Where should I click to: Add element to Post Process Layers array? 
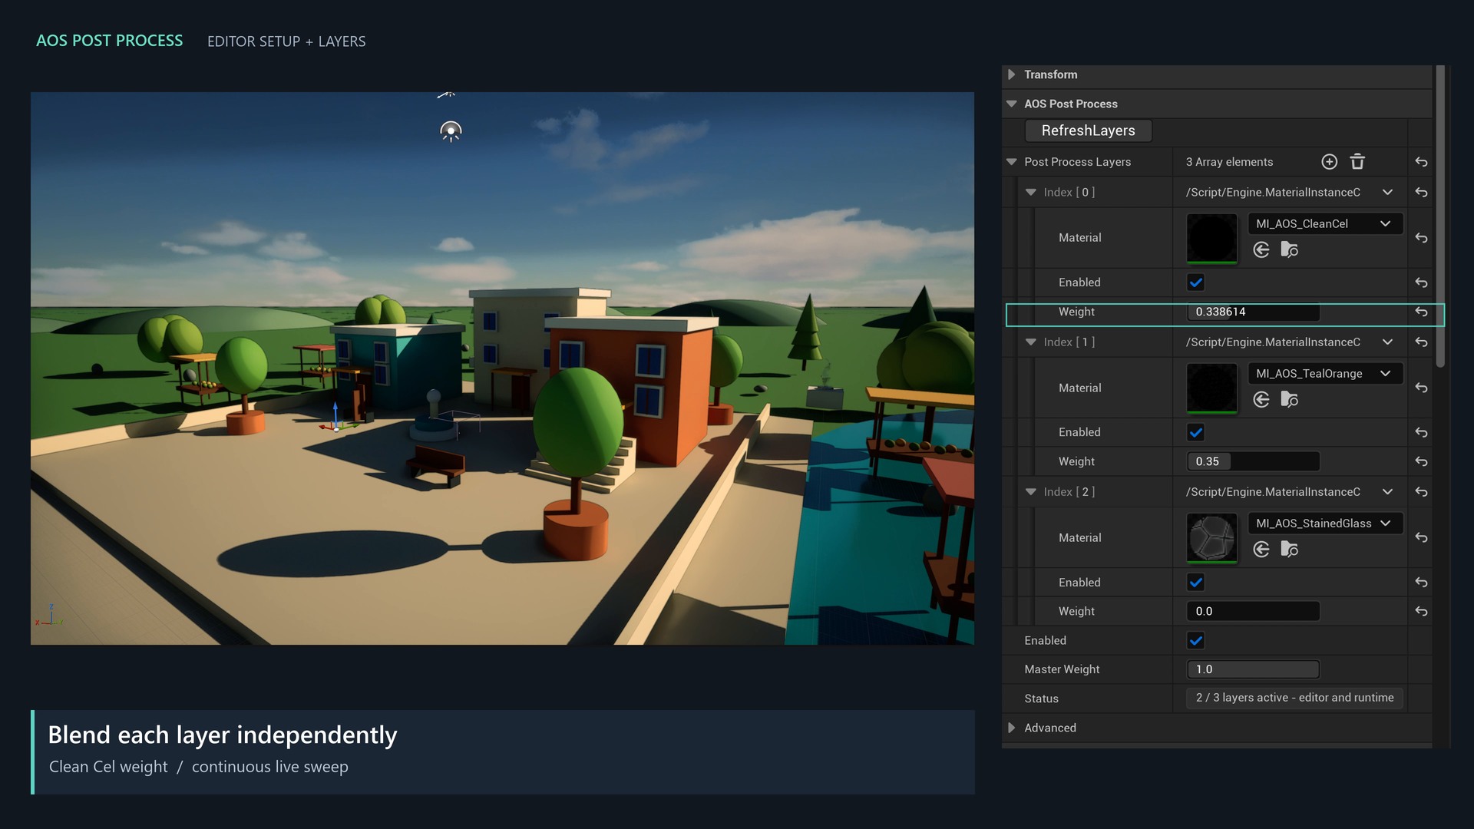coord(1329,161)
